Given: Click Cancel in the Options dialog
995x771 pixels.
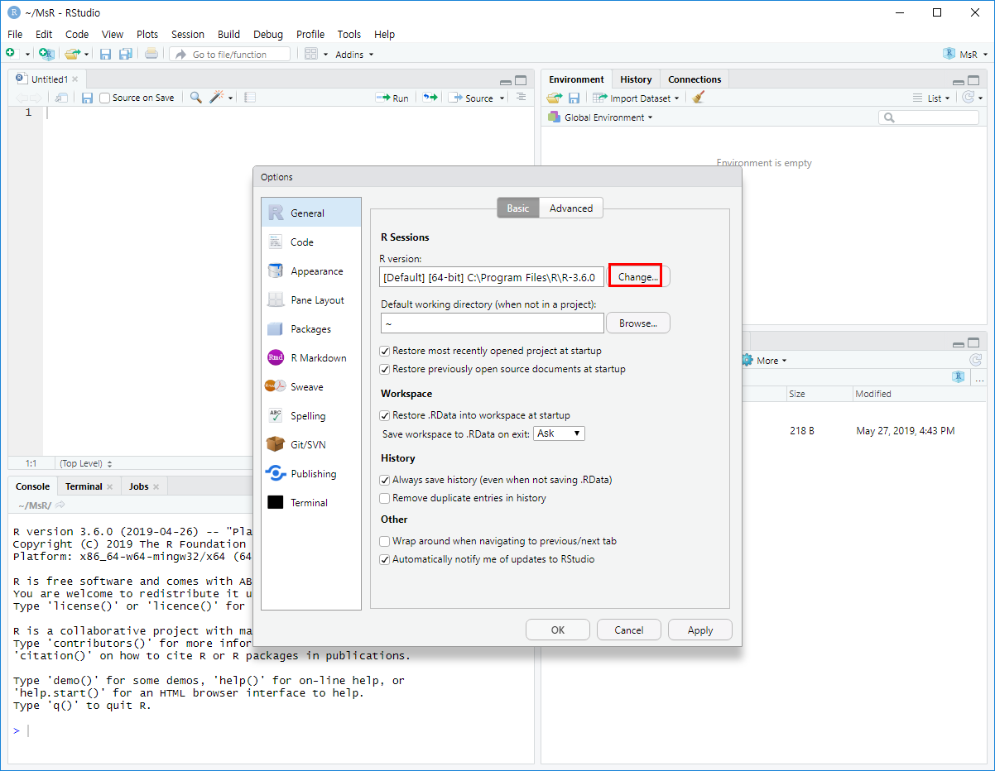Looking at the screenshot, I should [x=629, y=630].
